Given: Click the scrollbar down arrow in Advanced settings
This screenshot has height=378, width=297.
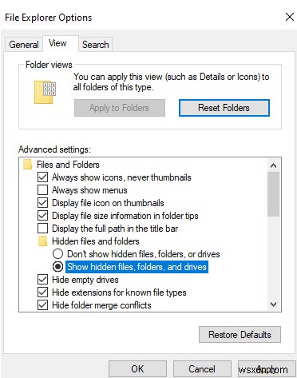Looking at the screenshot, I should click(273, 304).
